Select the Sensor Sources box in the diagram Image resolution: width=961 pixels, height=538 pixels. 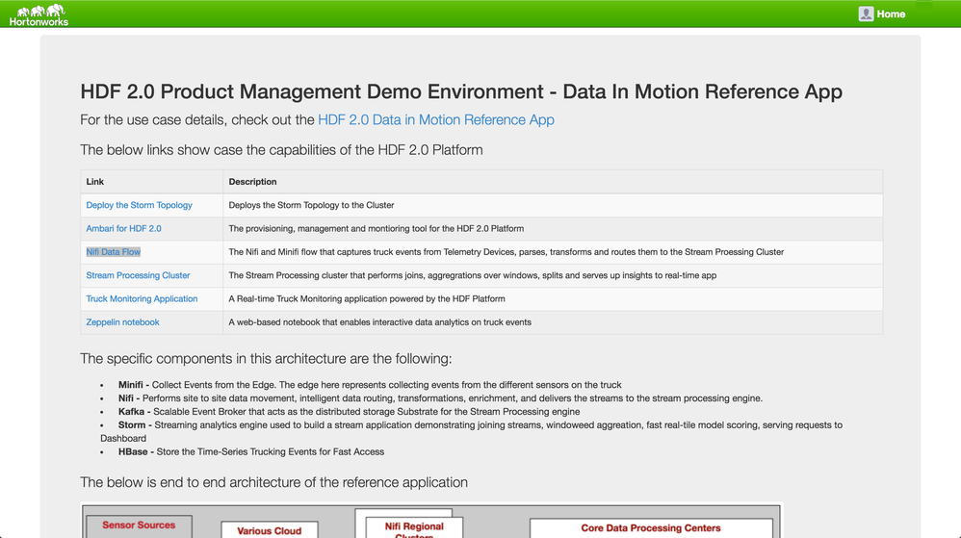139,525
